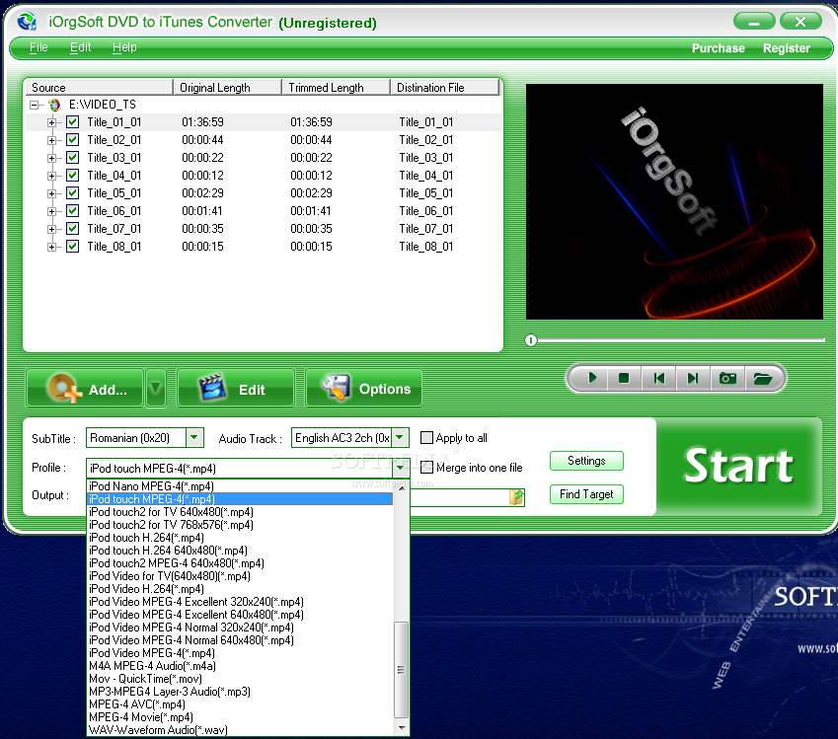Viewport: 838px width, 739px height.
Task: Uncheck the Title_03_01 checkbox
Action: (x=73, y=158)
